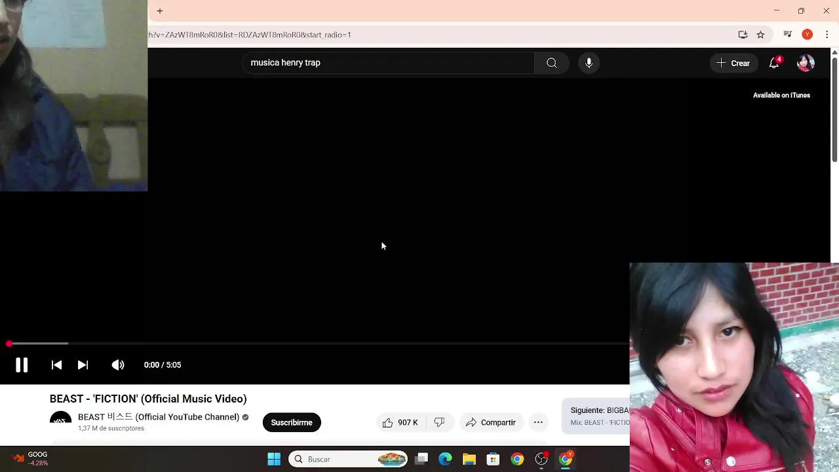Image resolution: width=839 pixels, height=472 pixels.
Task: Open the Crear menu
Action: click(733, 63)
